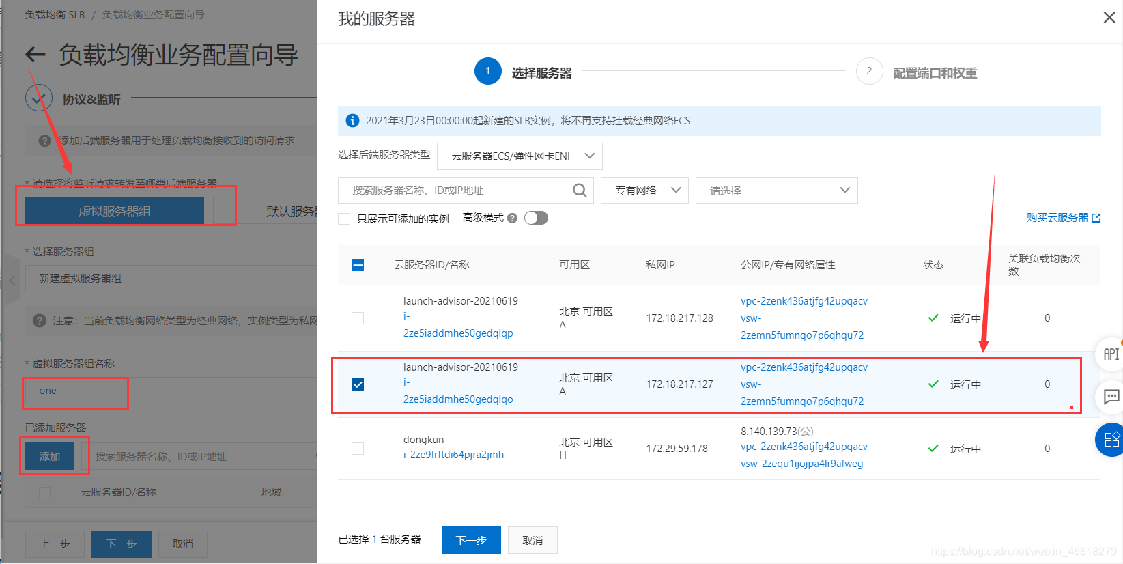Open the blue grid apps floating icon
The height and width of the screenshot is (564, 1123).
pyautogui.click(x=1111, y=440)
